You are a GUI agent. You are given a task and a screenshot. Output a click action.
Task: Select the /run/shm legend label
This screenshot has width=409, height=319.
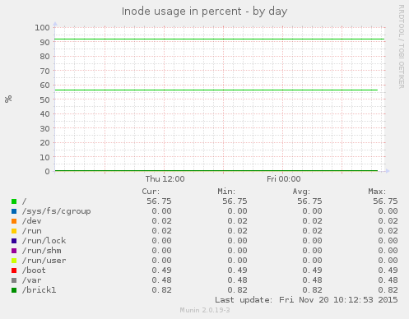pos(41,251)
